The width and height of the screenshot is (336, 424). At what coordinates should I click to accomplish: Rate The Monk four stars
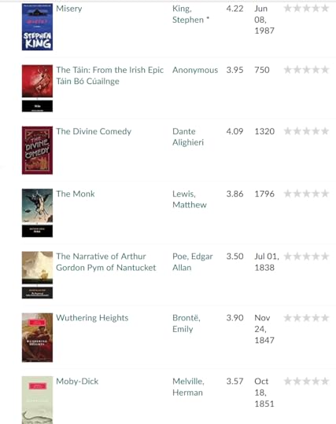point(316,194)
